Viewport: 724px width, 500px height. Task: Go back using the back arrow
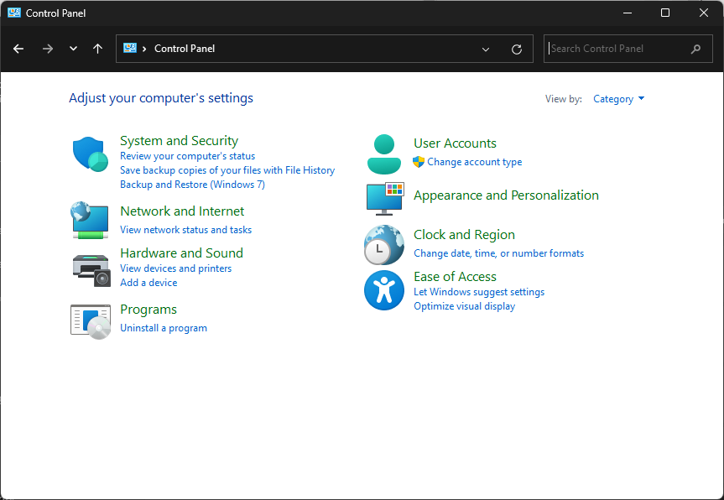click(18, 49)
